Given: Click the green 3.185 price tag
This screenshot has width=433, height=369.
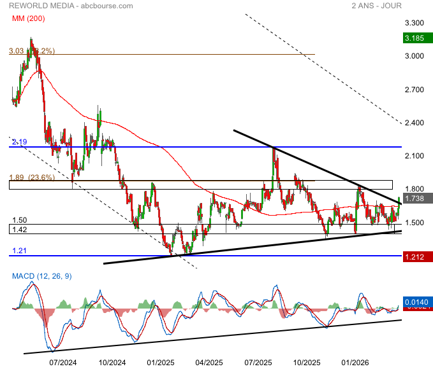Looking at the screenshot, I should coord(418,38).
